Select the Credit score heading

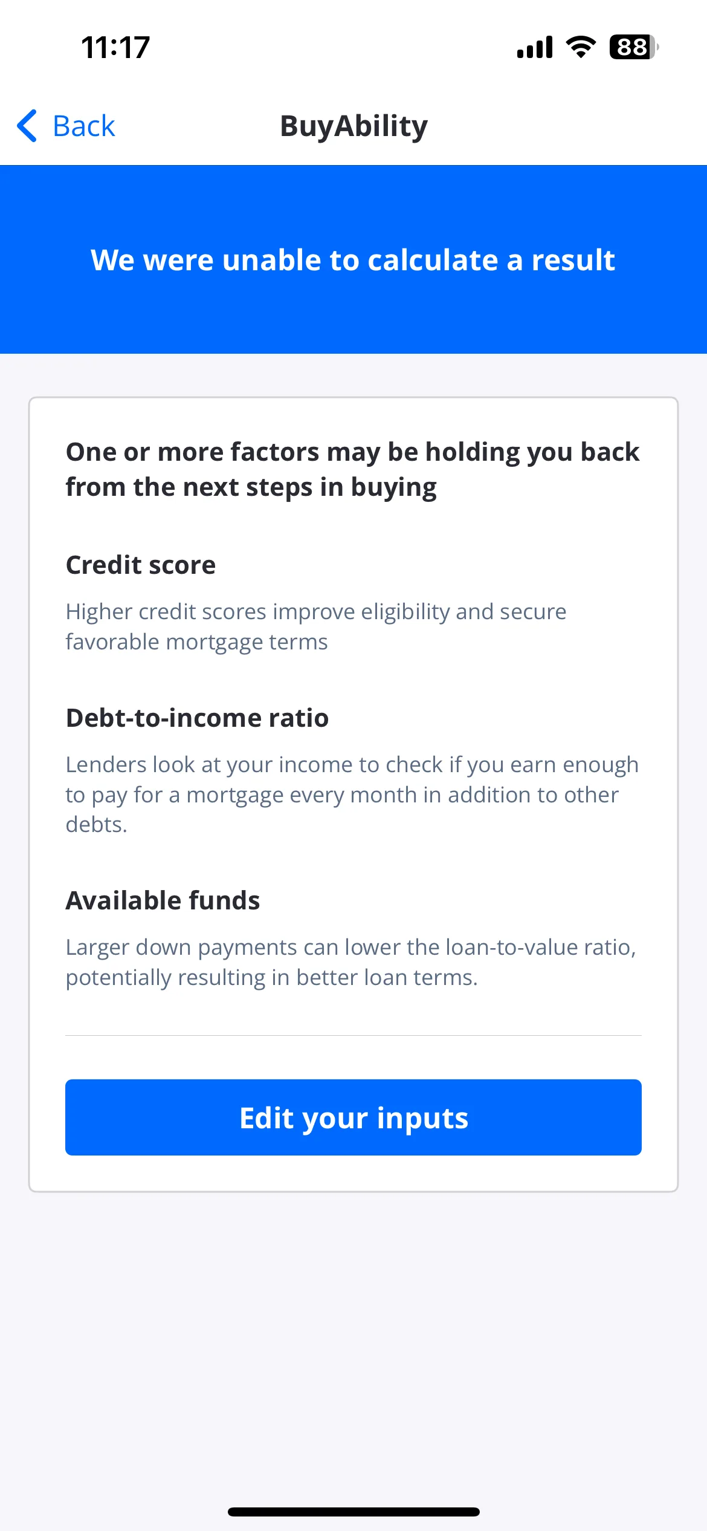141,565
